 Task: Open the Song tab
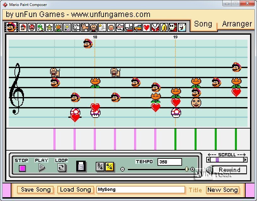tap(203, 24)
